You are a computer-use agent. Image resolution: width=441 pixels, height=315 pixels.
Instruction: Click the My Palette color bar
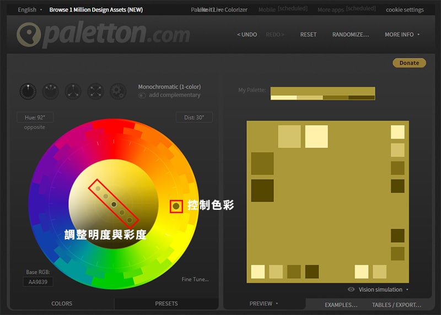[x=323, y=94]
